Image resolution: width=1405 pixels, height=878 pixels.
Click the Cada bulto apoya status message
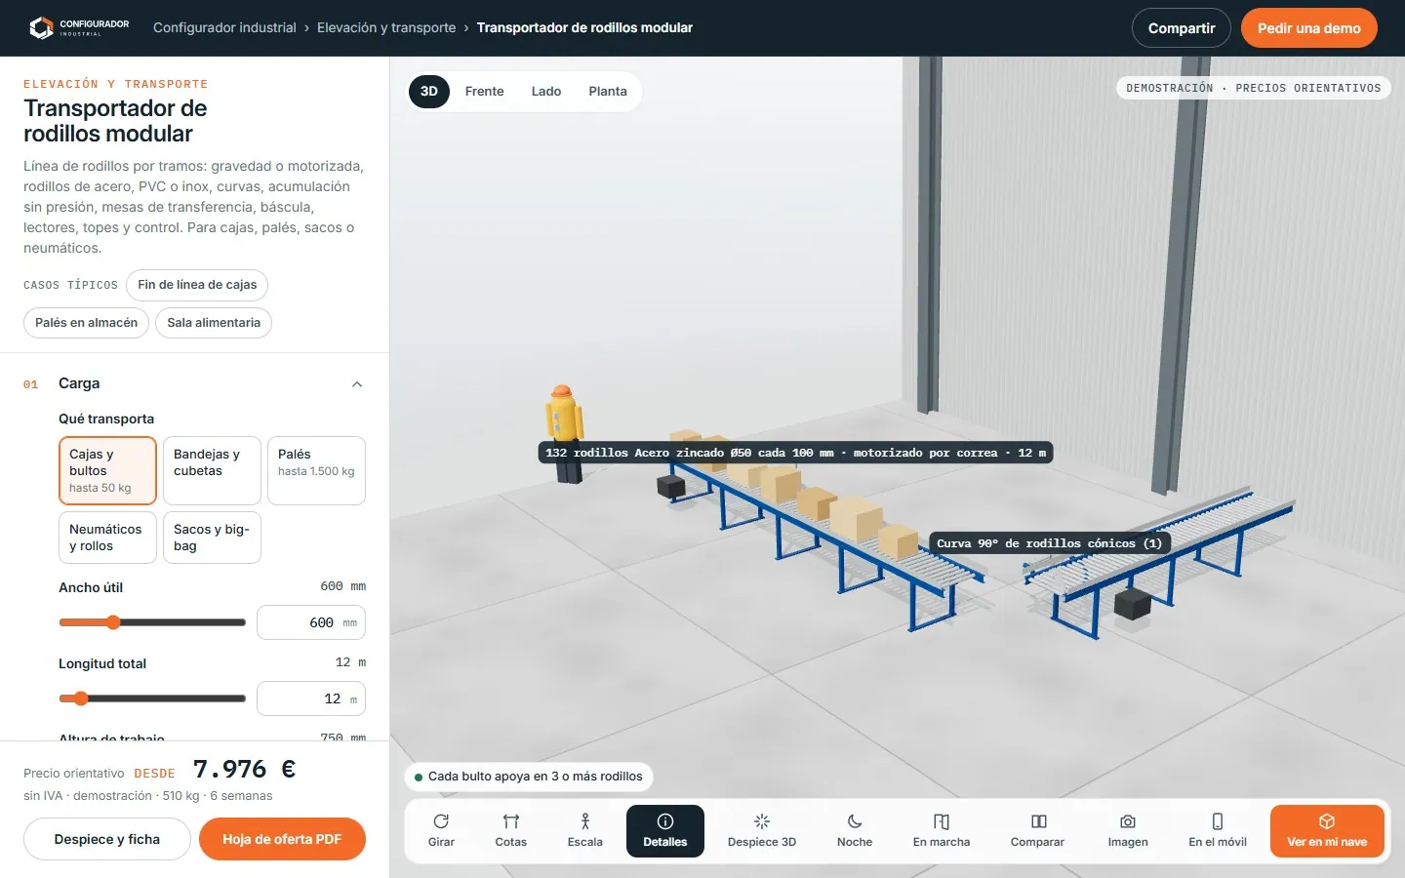529,777
